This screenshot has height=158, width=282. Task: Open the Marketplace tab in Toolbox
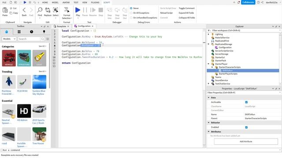click(x=7, y=32)
